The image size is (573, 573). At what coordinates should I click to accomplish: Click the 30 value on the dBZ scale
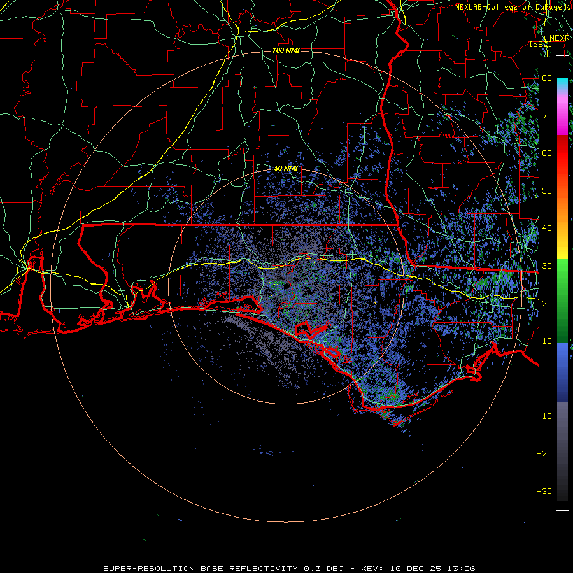click(x=547, y=266)
